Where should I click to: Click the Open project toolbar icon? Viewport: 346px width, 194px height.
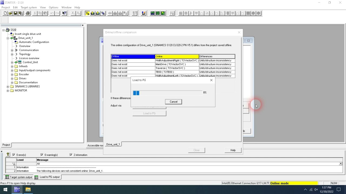10,13
